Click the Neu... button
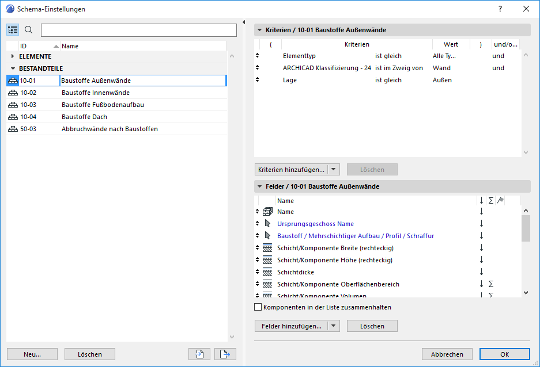The image size is (540, 367). coord(32,354)
